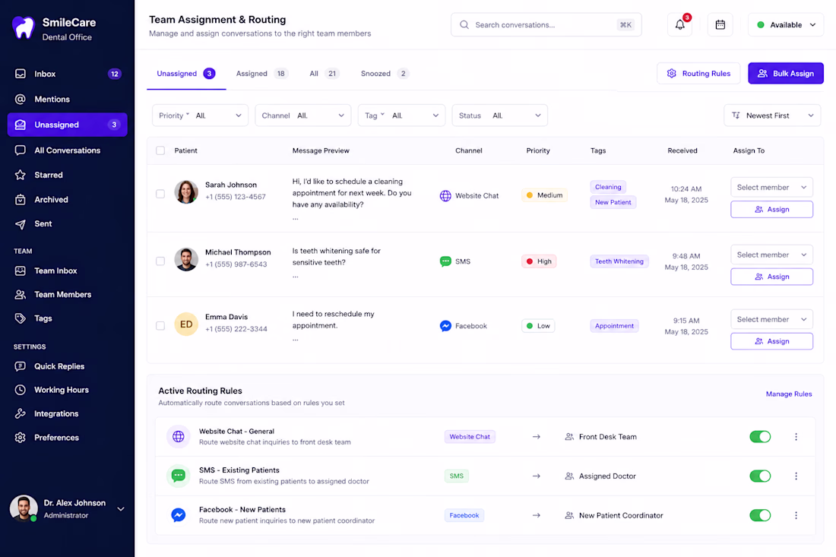Viewport: 836px width, 557px height.
Task: Open the Status filter dropdown
Action: coord(499,116)
